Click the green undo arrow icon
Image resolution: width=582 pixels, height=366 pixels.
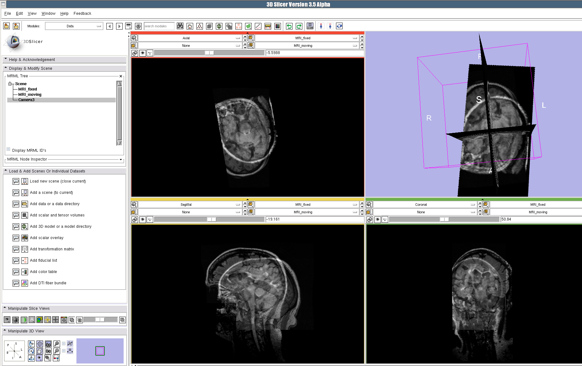pyautogui.click(x=289, y=26)
